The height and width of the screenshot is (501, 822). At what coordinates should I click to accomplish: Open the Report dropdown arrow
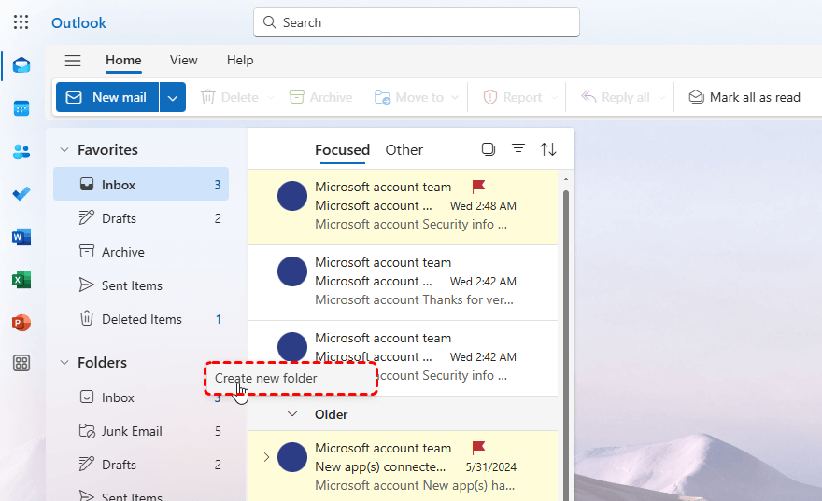[x=554, y=97]
